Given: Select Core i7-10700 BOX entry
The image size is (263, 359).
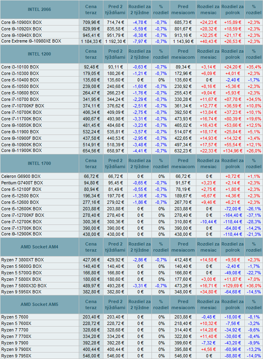Looking at the screenshot, I should point(20,99).
